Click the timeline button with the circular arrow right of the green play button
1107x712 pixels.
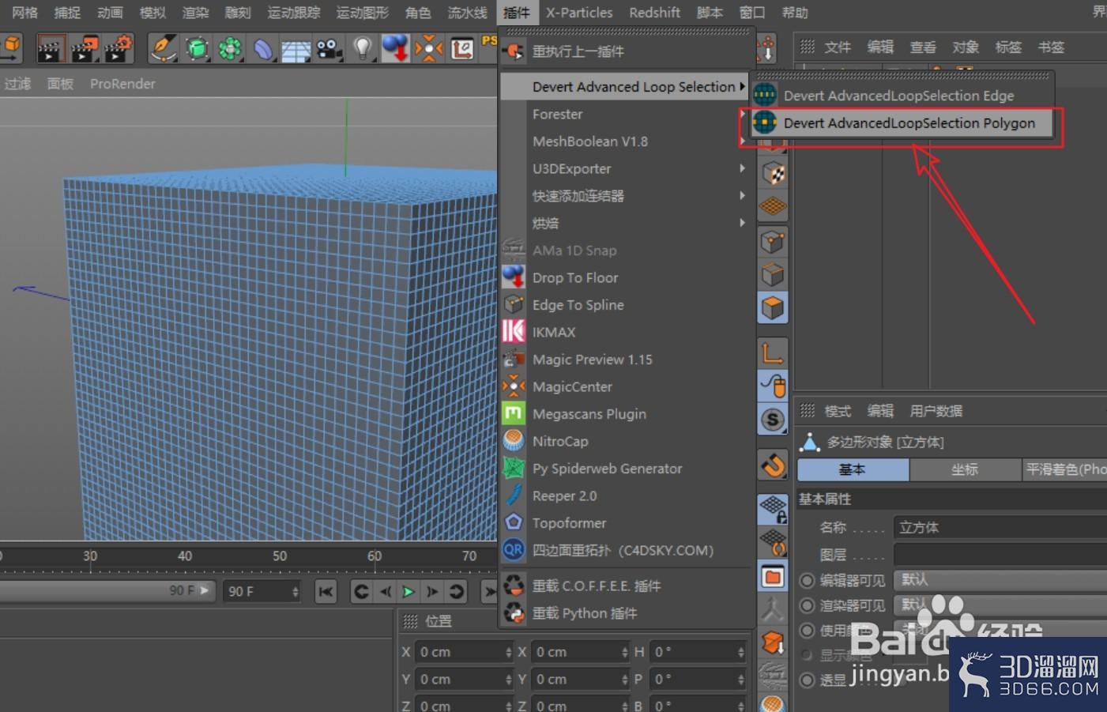457,591
